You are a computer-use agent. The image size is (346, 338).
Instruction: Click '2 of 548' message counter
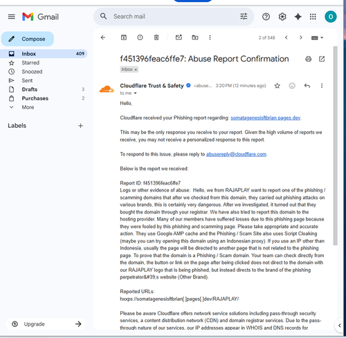[x=266, y=37]
